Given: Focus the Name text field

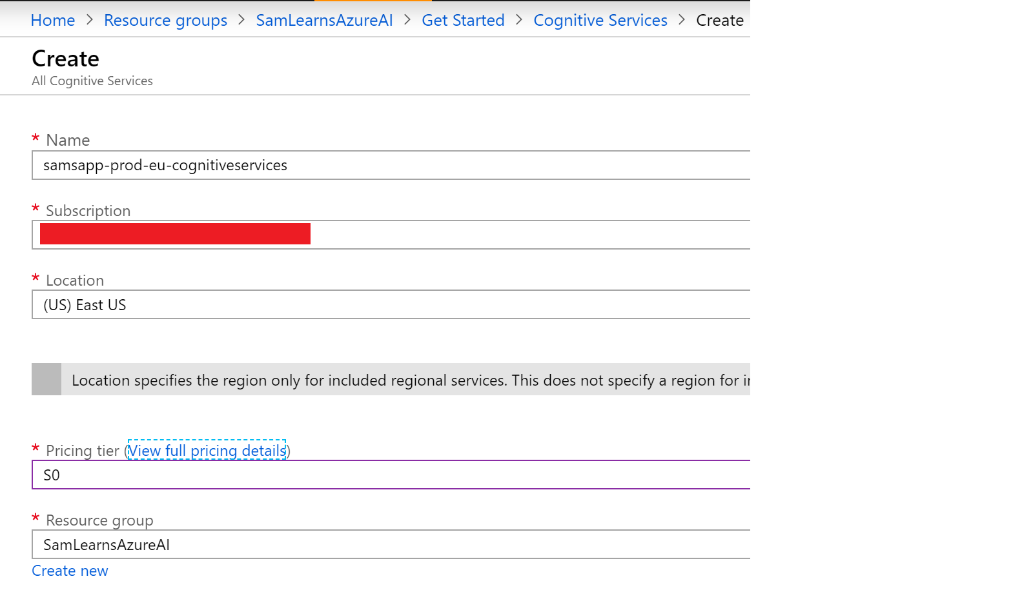Looking at the screenshot, I should pyautogui.click(x=391, y=166).
